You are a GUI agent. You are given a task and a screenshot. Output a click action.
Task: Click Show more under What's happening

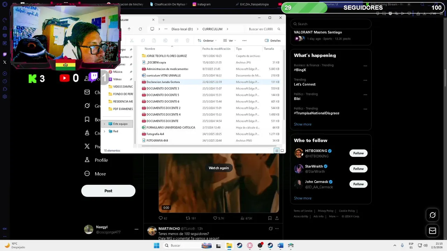(302, 124)
